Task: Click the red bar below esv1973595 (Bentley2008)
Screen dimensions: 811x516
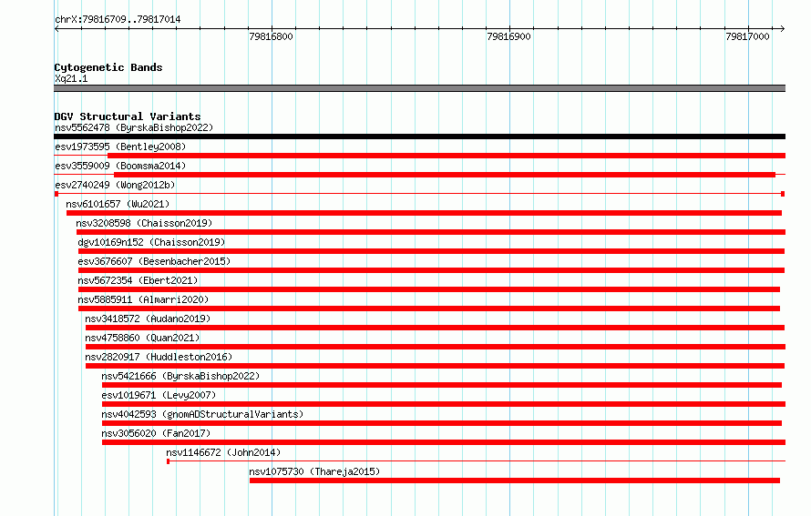Action: click(x=447, y=156)
